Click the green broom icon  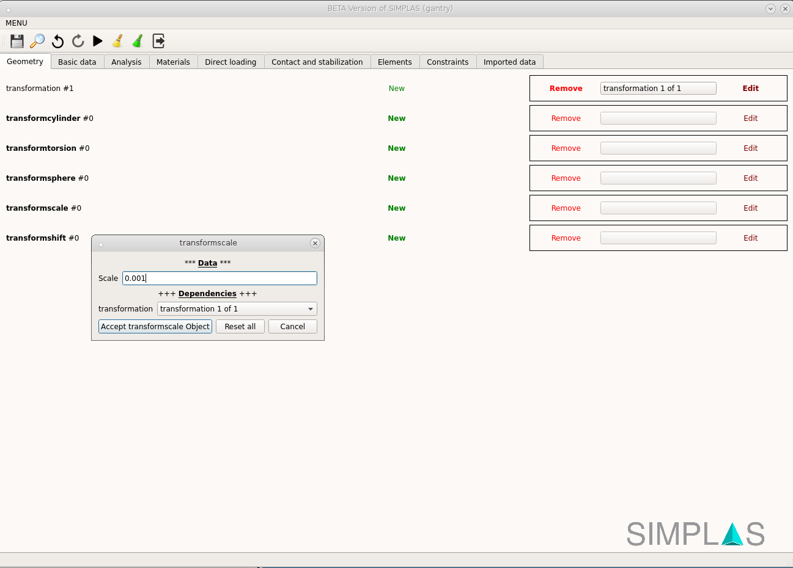click(138, 41)
